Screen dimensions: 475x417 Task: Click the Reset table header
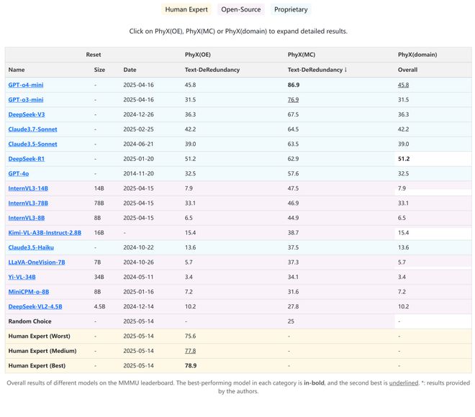(x=94, y=55)
